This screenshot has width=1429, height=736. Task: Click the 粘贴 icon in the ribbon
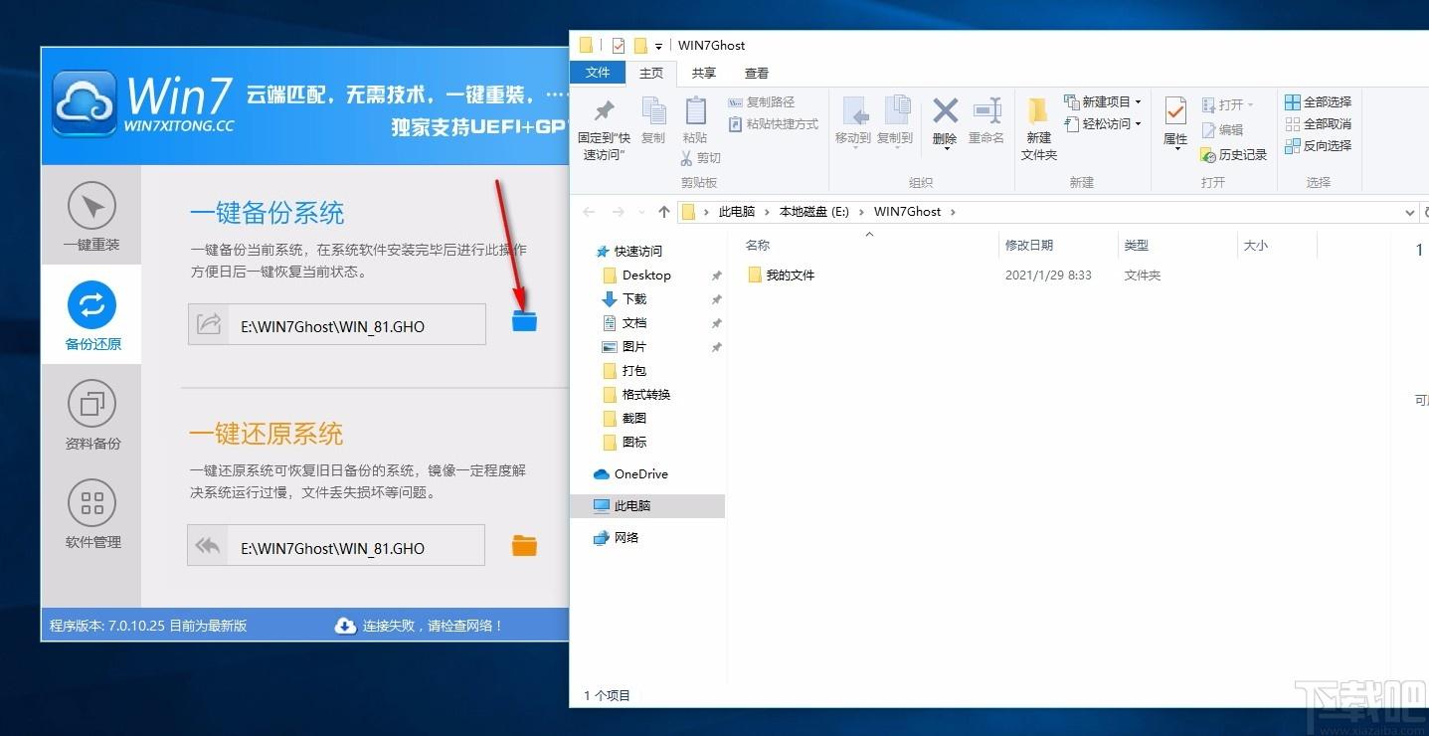click(x=695, y=110)
